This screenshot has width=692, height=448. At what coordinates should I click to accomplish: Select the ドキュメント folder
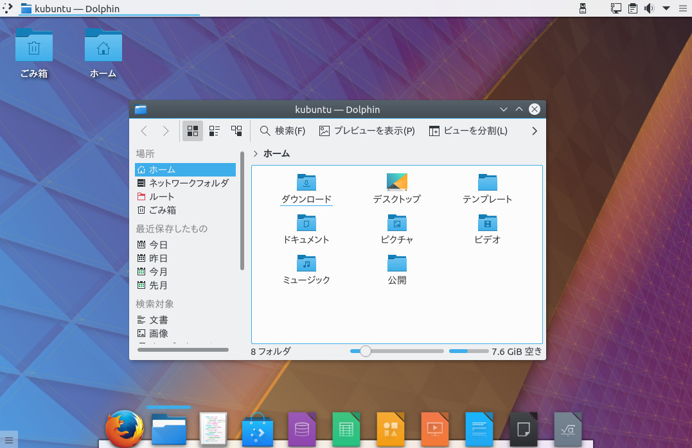306,229
